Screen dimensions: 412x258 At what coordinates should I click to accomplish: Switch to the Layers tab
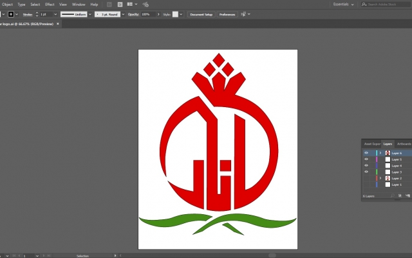point(388,144)
